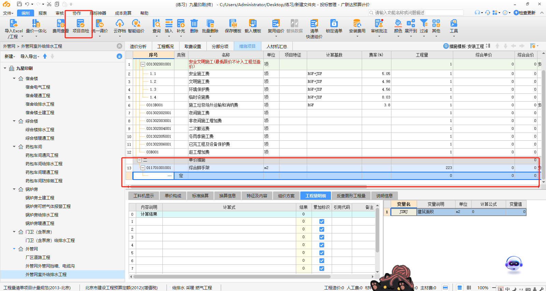Collapse the 宿舍楼 tree node
546x291 pixels.
(x=14, y=78)
